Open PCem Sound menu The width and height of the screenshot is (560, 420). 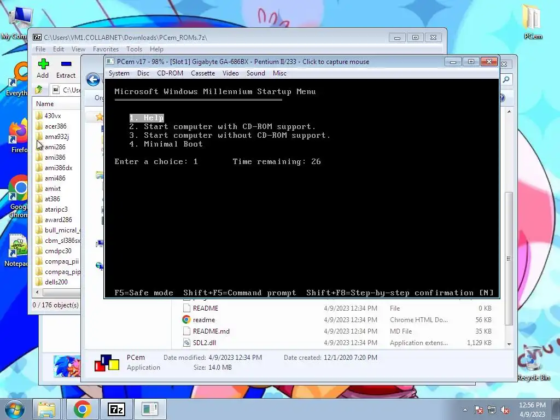[x=256, y=73]
